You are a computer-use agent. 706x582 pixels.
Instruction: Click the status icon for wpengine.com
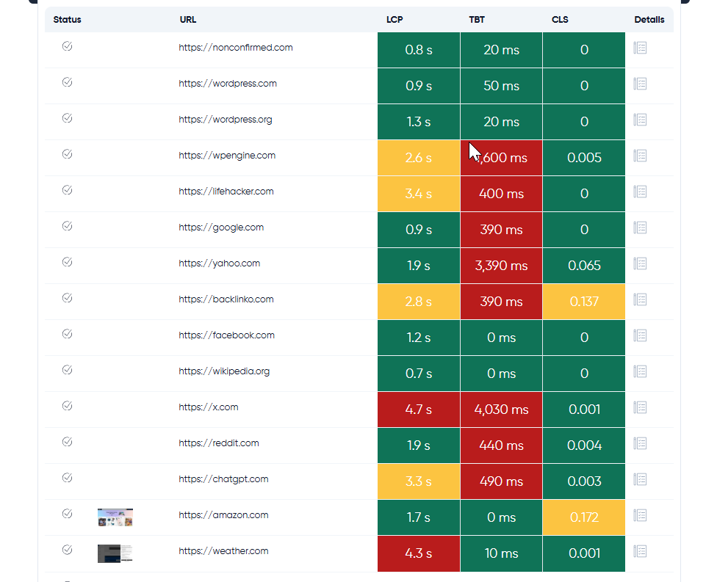(x=67, y=154)
